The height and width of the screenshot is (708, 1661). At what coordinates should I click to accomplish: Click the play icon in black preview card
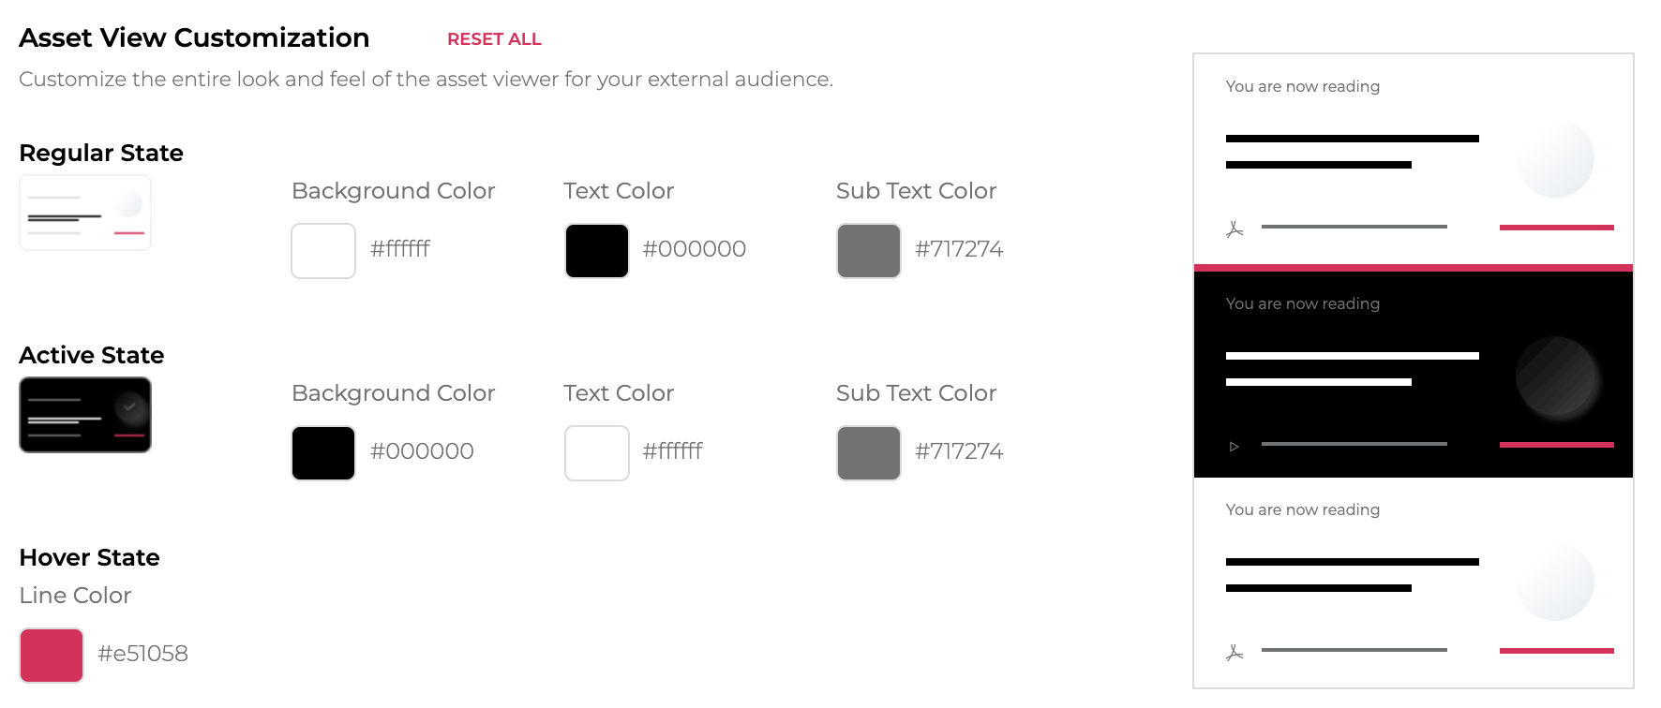(1235, 447)
